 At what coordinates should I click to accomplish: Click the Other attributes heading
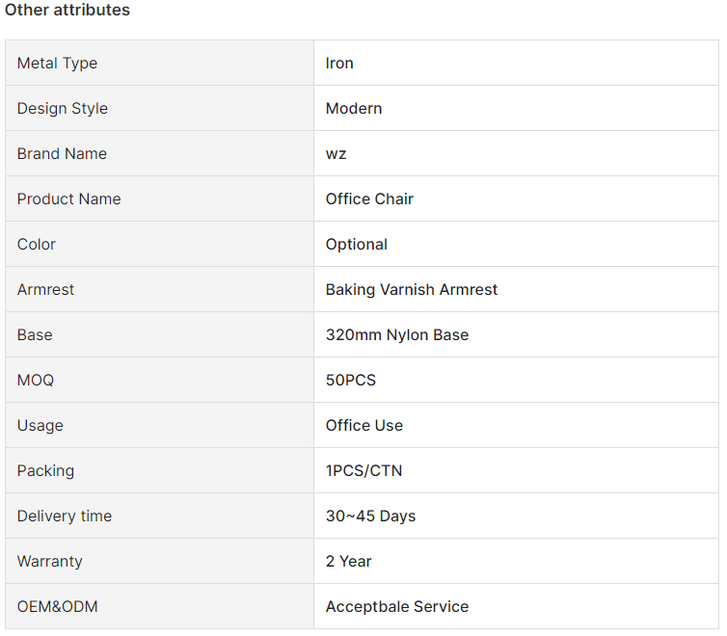pyautogui.click(x=67, y=10)
